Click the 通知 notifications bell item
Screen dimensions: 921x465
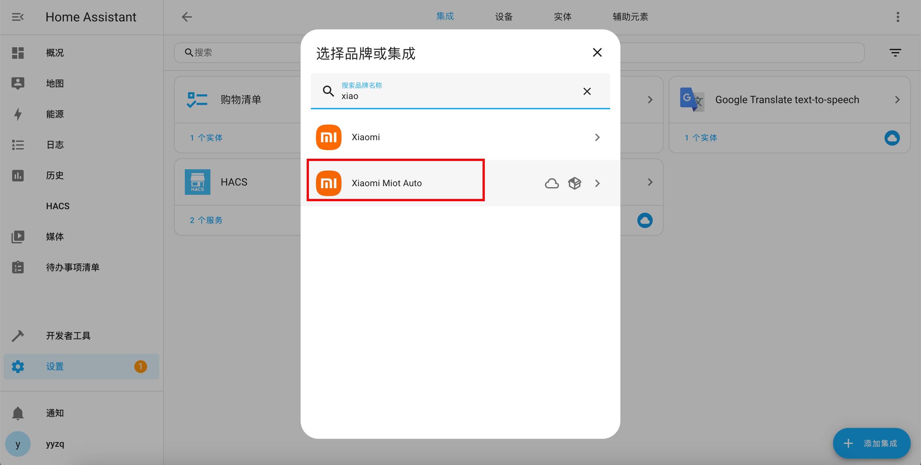click(82, 413)
